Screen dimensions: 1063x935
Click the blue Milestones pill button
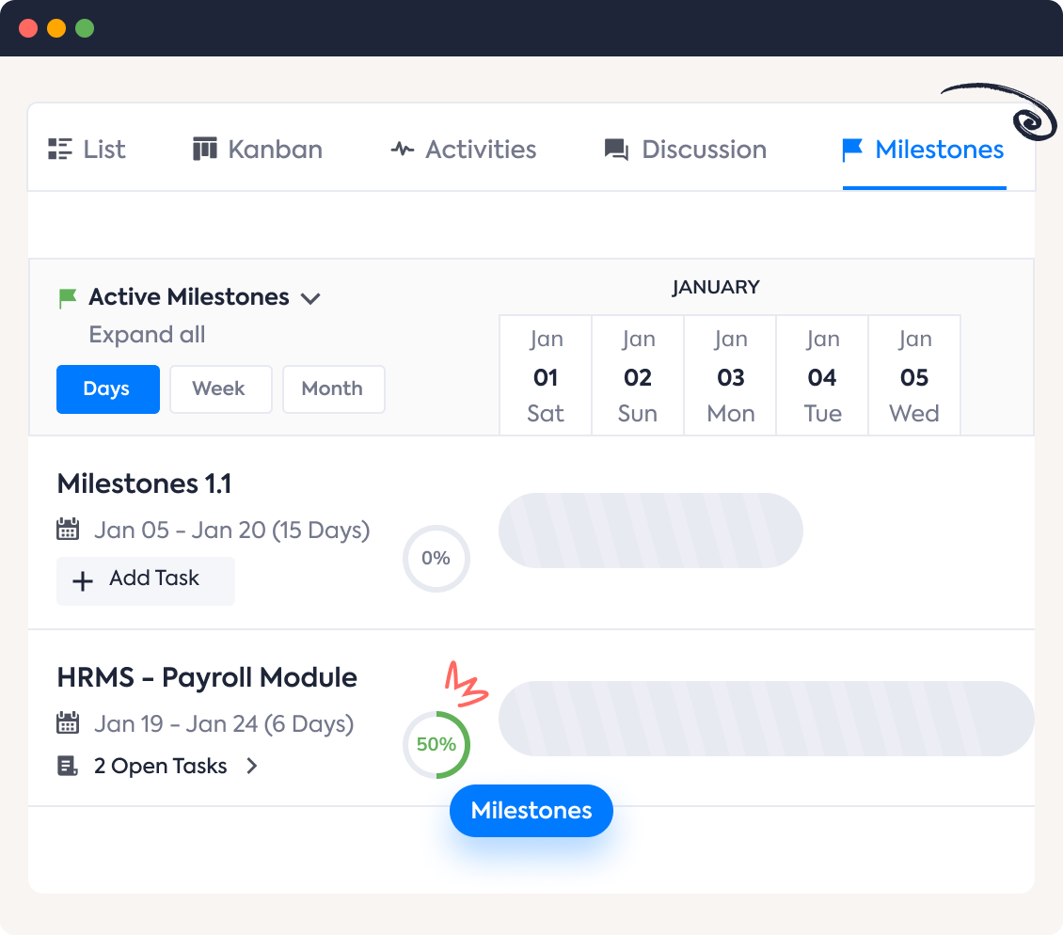tap(531, 810)
